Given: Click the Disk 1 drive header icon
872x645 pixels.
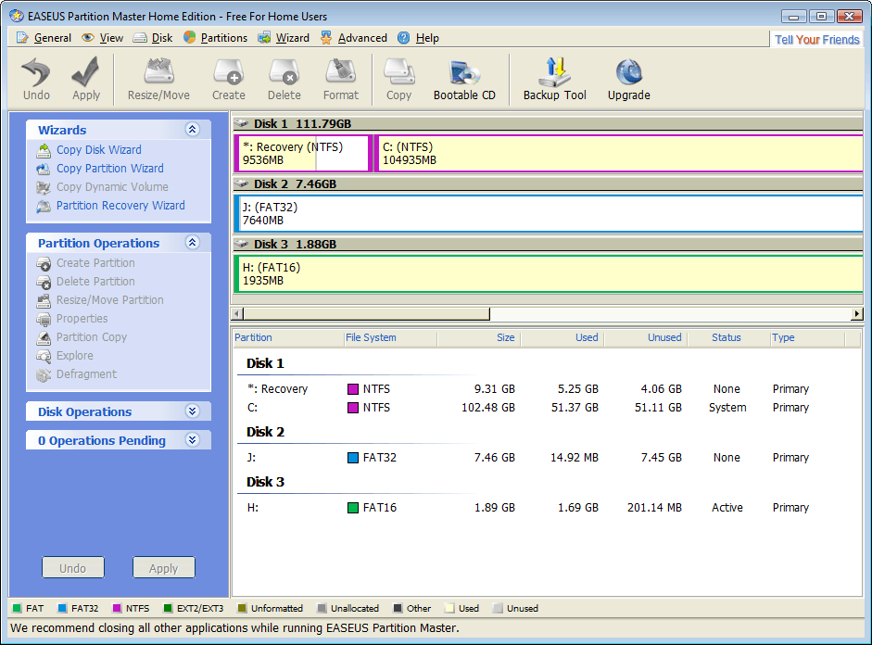Looking at the screenshot, I should coord(241,123).
